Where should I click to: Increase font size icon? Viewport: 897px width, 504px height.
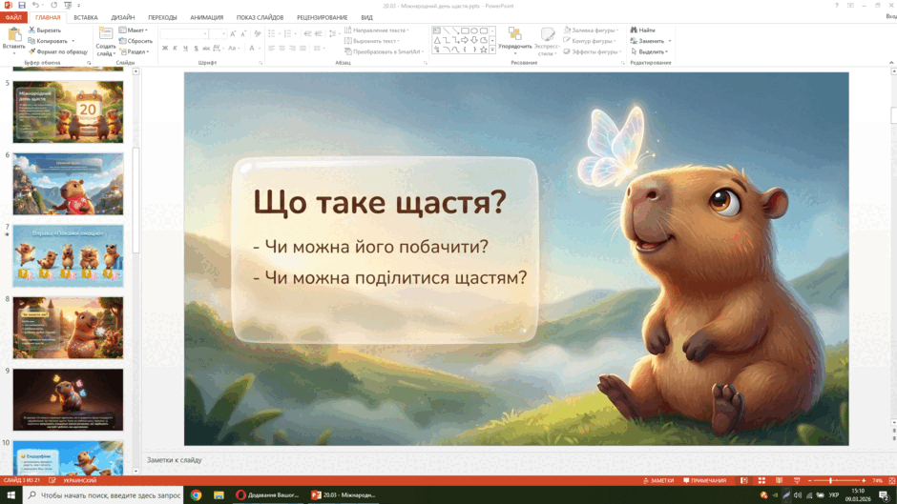233,34
